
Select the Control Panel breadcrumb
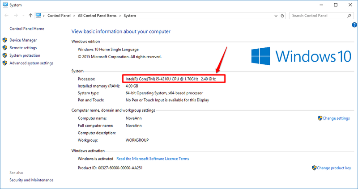pyautogui.click(x=59, y=16)
